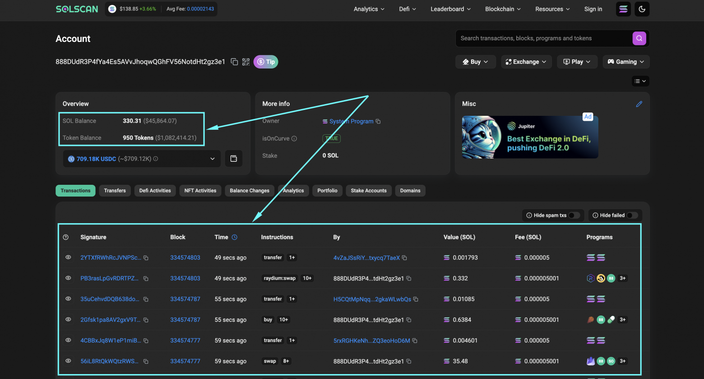Toggle eye icon for 56iL8RtQkWQtzRWS row
Screen dimensions: 704x379
coord(68,361)
